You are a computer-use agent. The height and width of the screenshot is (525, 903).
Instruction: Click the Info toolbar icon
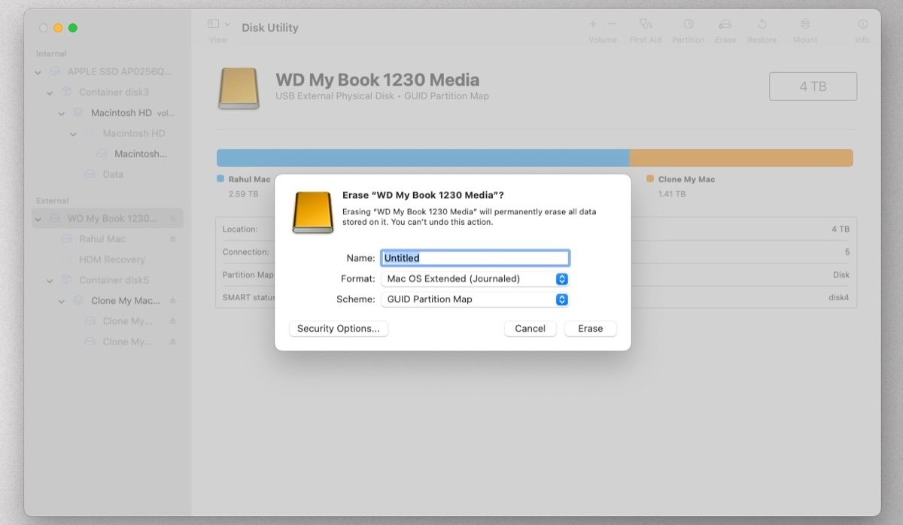click(x=862, y=24)
